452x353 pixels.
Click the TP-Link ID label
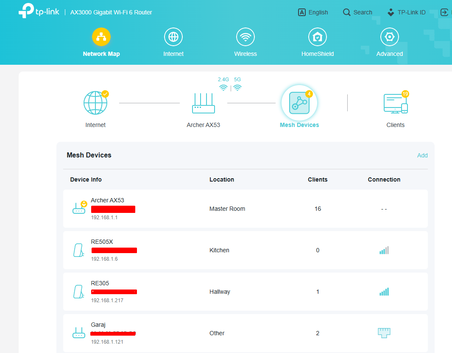411,12
